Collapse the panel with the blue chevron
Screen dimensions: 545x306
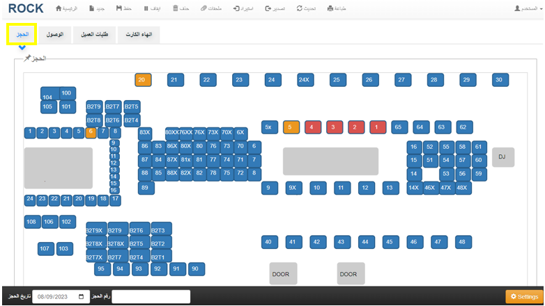(x=22, y=48)
